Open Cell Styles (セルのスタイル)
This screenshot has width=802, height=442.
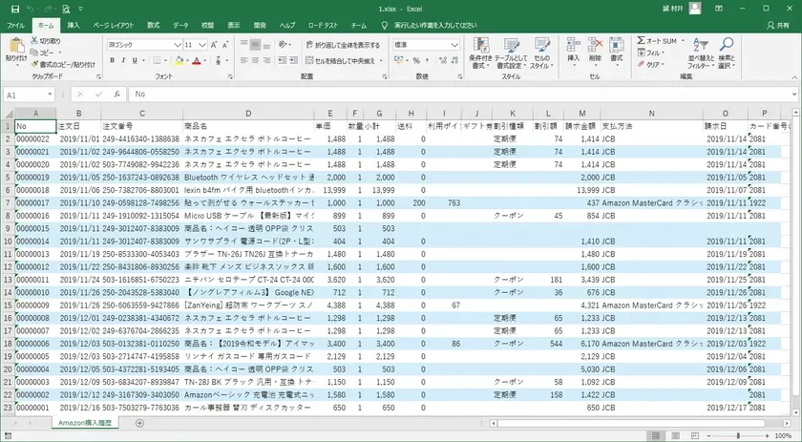541,53
